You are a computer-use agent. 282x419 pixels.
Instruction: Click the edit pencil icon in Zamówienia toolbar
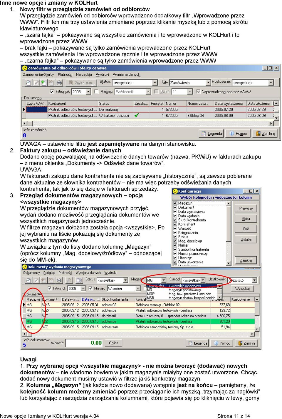pyautogui.click(x=36, y=83)
